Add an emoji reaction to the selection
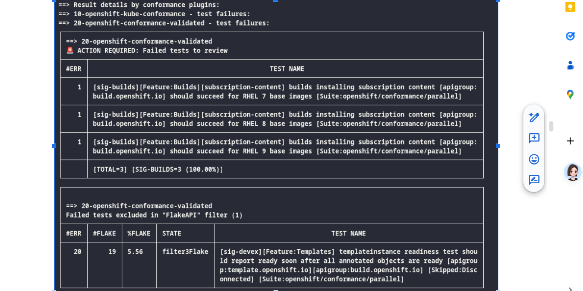 click(x=534, y=159)
